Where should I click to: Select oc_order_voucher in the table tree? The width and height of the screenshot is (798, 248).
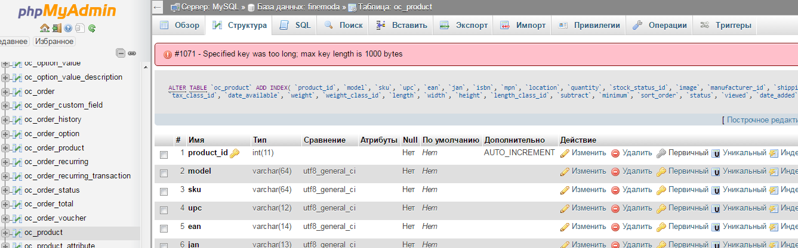[55, 218]
